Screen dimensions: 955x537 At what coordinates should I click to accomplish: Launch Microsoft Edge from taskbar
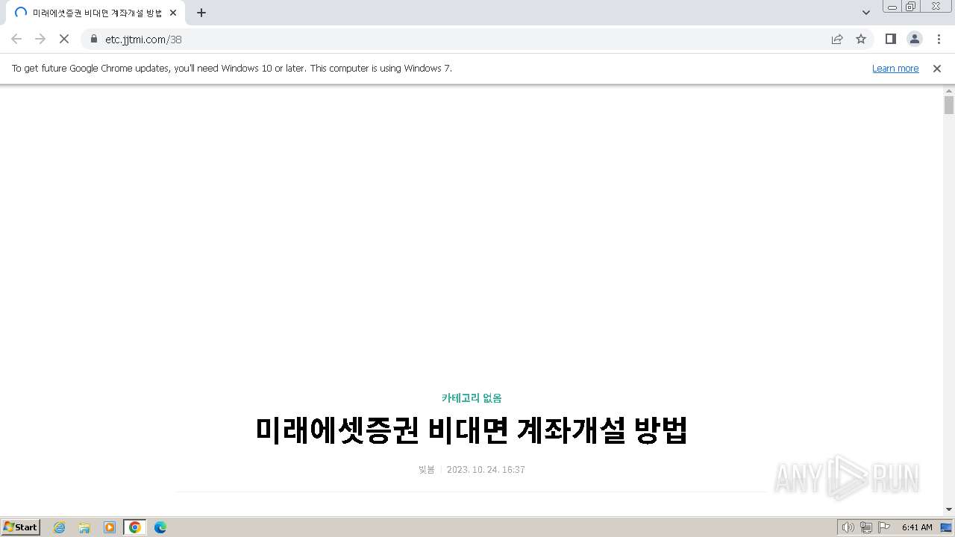pyautogui.click(x=160, y=527)
